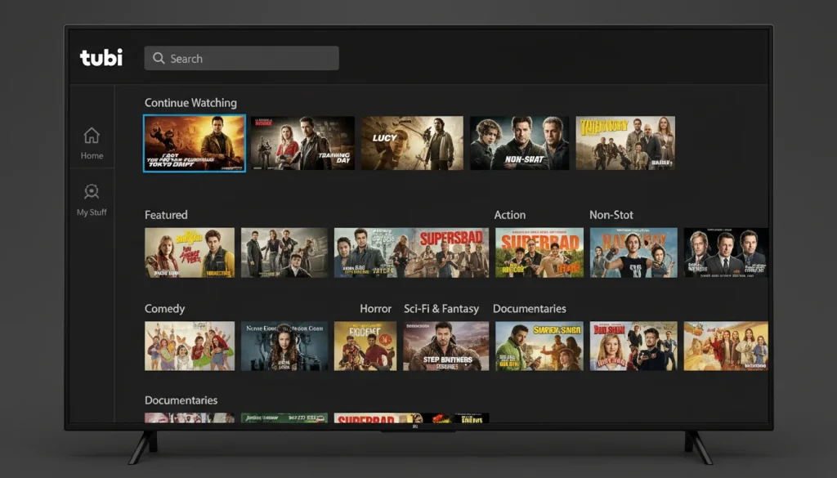Select the Horror category heading
837x478 pixels.
376,309
